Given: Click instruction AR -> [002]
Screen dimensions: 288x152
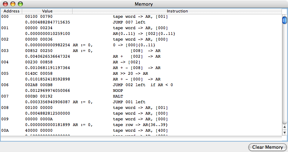Looking at the screenshot, I should pyautogui.click(x=126, y=62).
